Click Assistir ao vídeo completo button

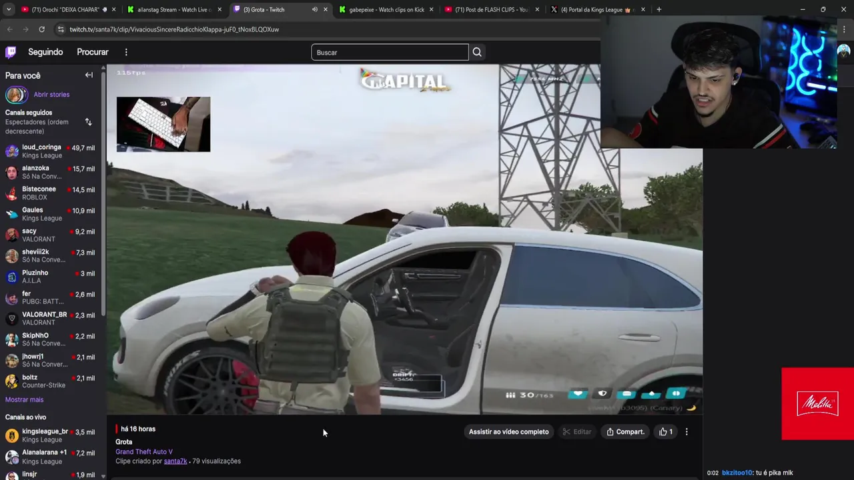click(508, 432)
